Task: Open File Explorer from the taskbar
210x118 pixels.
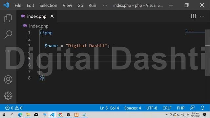Action: pos(28,115)
